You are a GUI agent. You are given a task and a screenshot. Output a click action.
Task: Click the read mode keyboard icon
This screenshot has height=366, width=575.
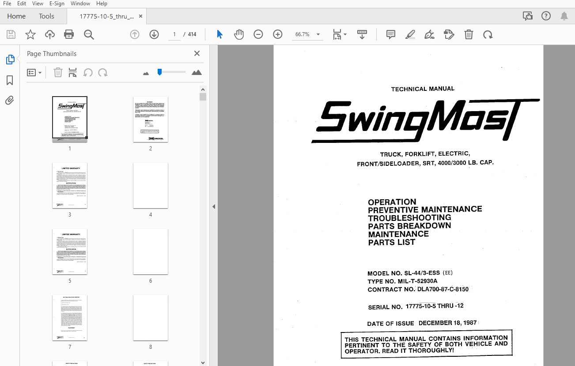[362, 34]
